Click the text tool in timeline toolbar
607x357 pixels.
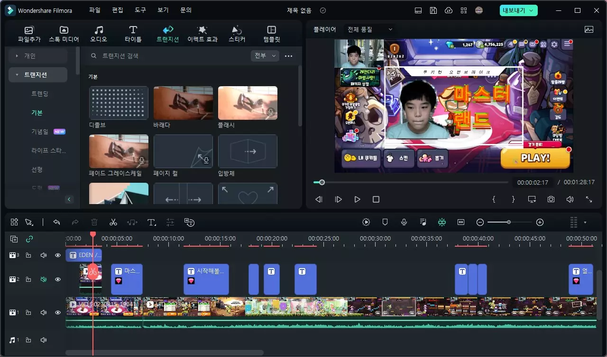click(x=151, y=222)
